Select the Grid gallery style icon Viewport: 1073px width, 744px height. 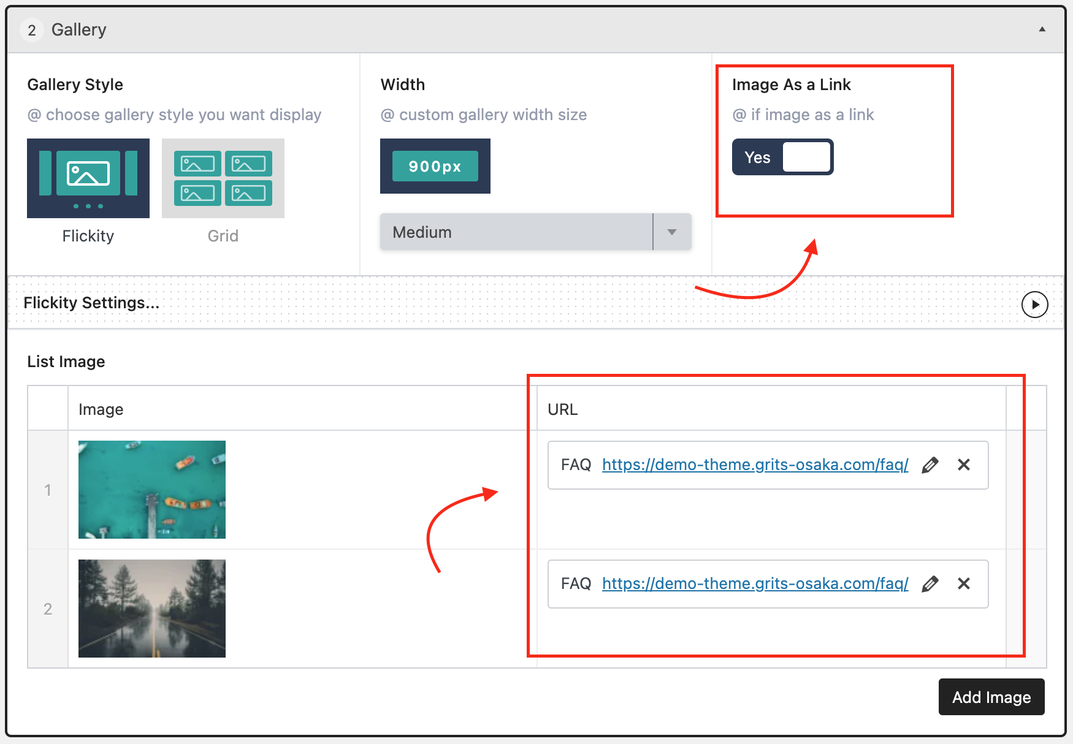tap(223, 178)
